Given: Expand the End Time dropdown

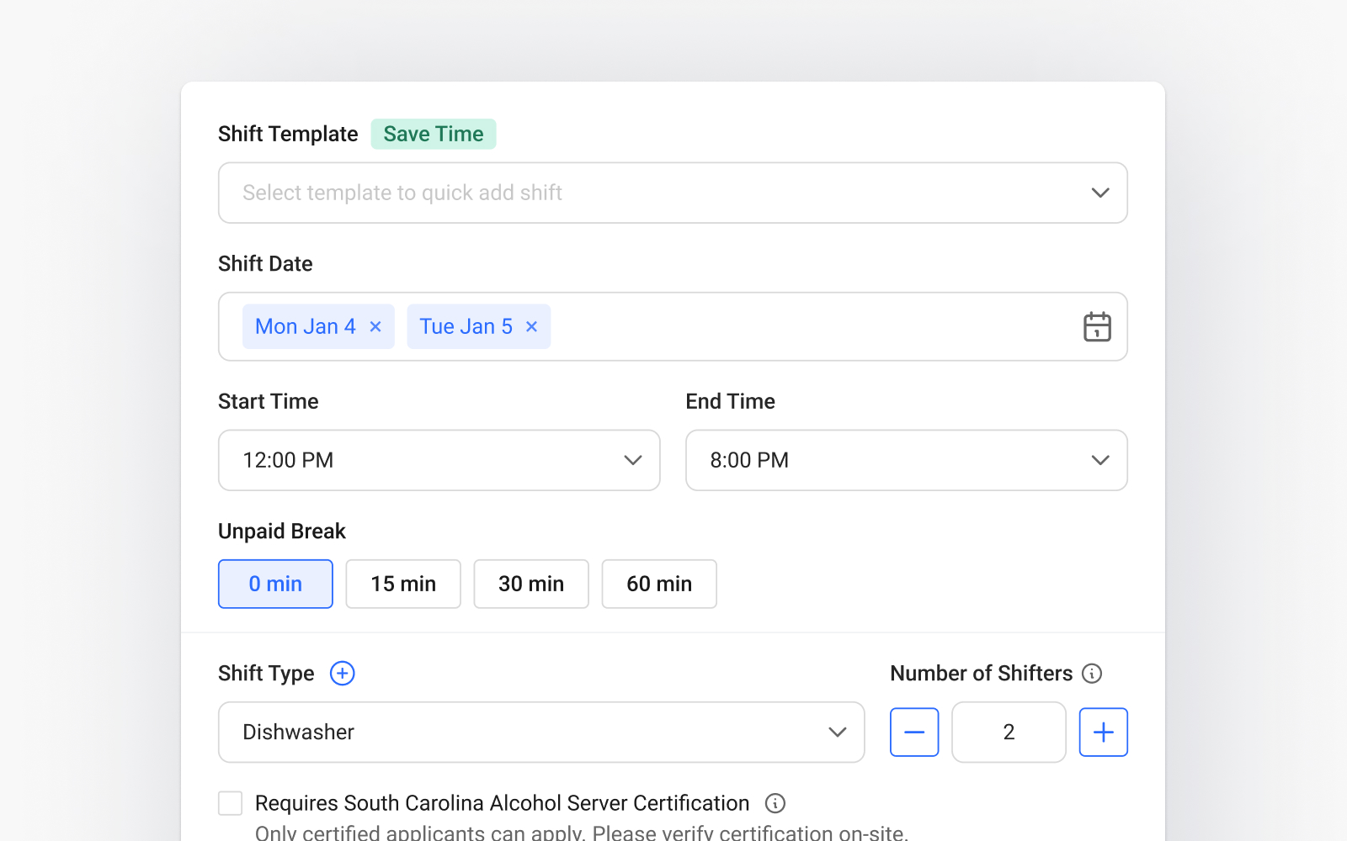Looking at the screenshot, I should pos(907,460).
